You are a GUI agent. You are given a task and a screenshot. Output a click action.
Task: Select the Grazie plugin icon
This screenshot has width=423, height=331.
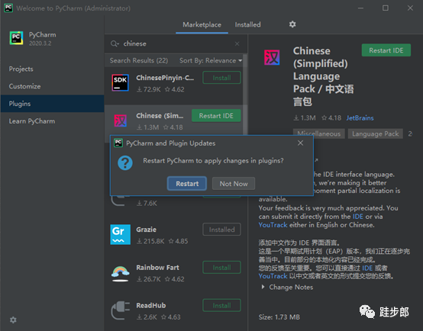click(x=121, y=234)
